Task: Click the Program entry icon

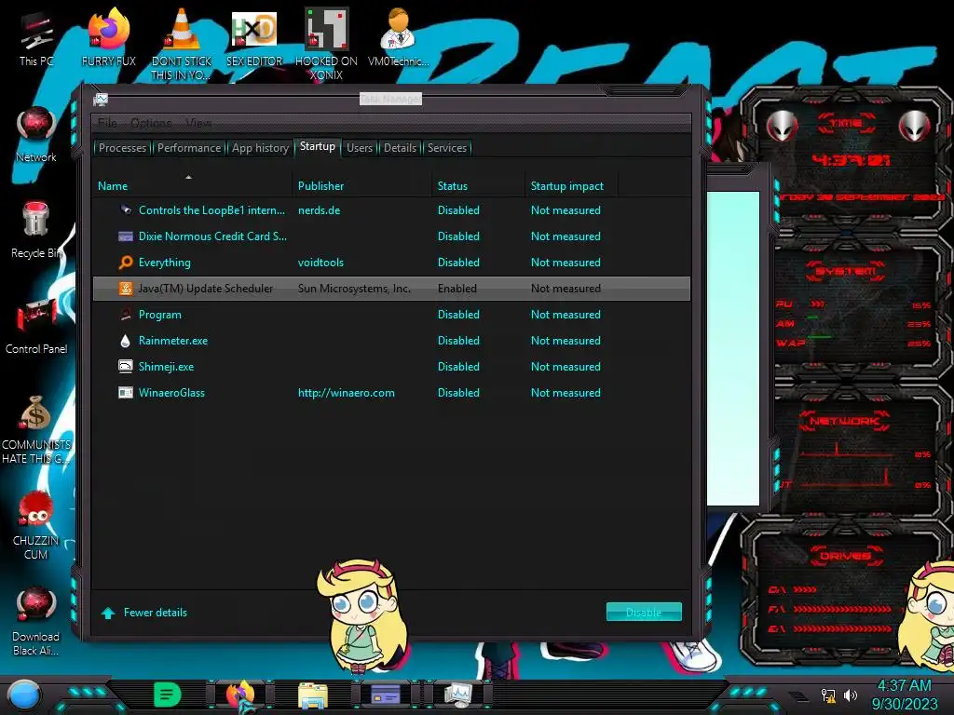Action: pyautogui.click(x=126, y=315)
